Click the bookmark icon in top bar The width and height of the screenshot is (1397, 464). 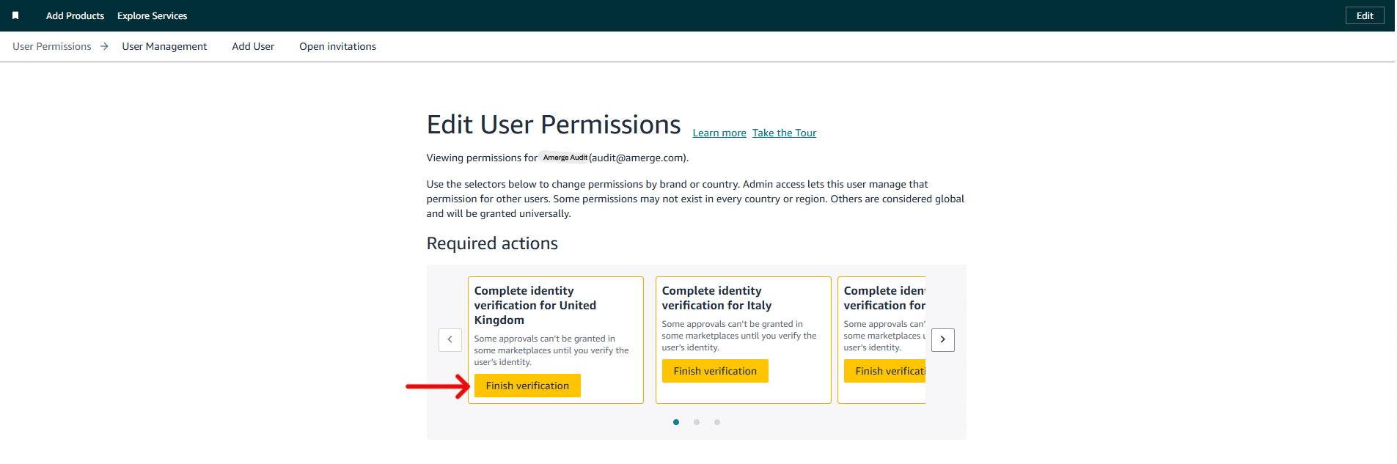[x=15, y=15]
